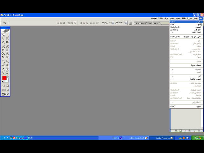Choose خروج (Ctrl+Q) to exit
This screenshot has height=153, width=204.
point(186,106)
